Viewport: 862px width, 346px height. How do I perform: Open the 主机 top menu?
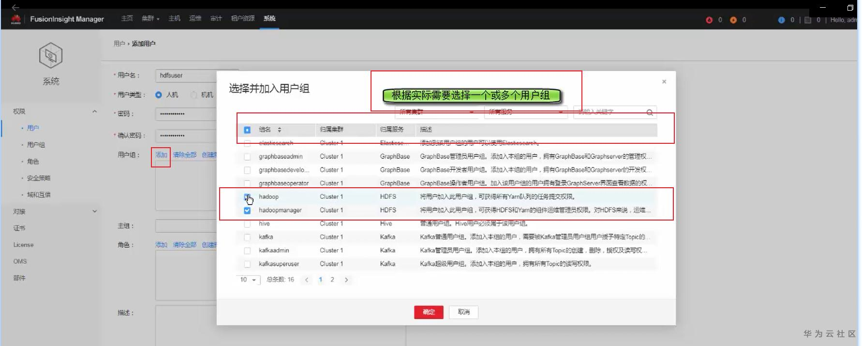[174, 18]
